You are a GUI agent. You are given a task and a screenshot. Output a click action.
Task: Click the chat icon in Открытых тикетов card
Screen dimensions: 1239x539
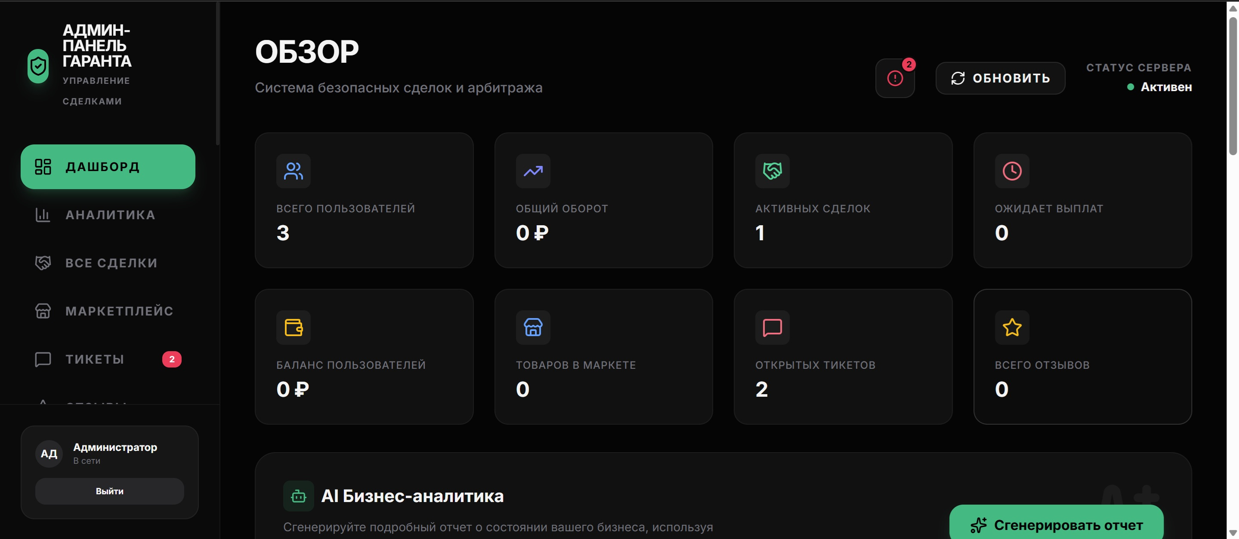772,328
